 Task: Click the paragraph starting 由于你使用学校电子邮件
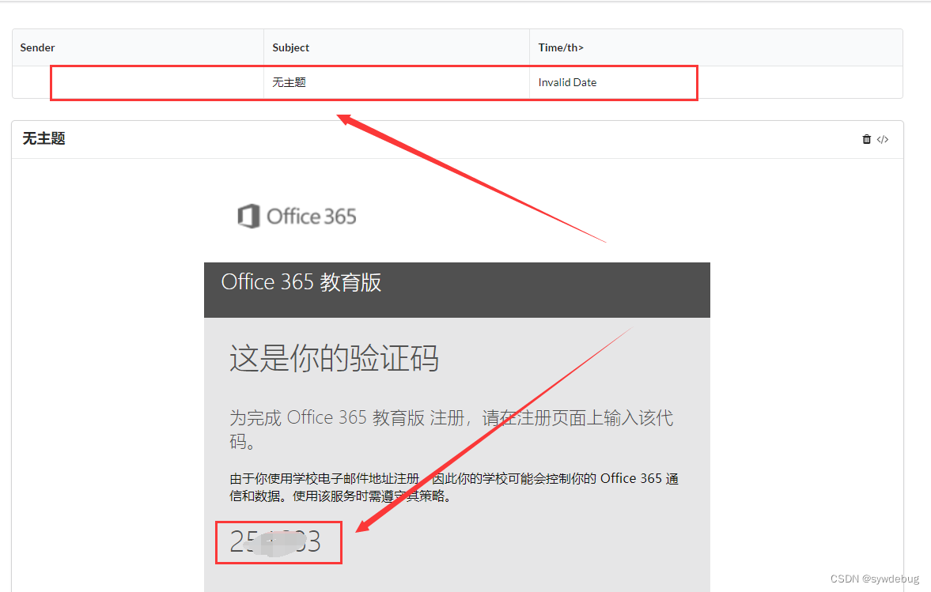coord(453,487)
